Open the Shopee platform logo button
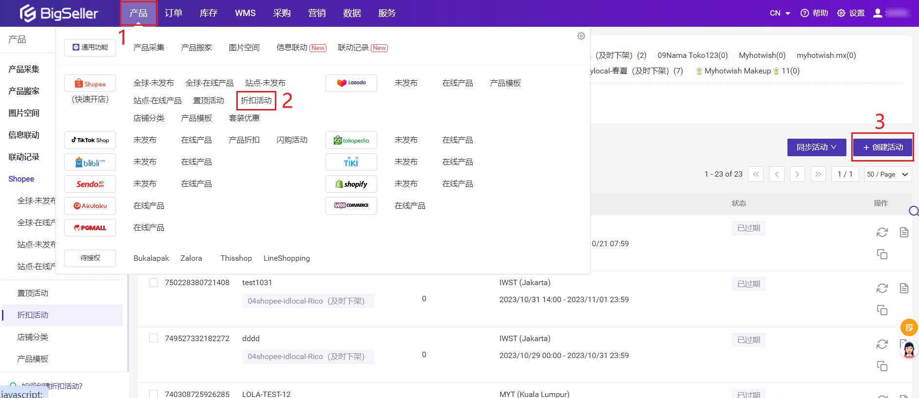The image size is (919, 398). pos(90,84)
